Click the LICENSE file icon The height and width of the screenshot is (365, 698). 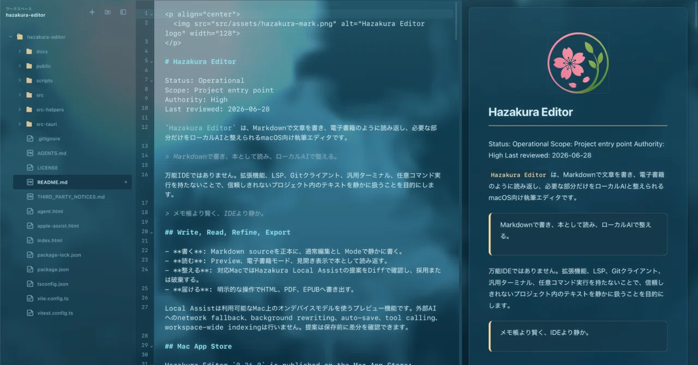coord(30,168)
